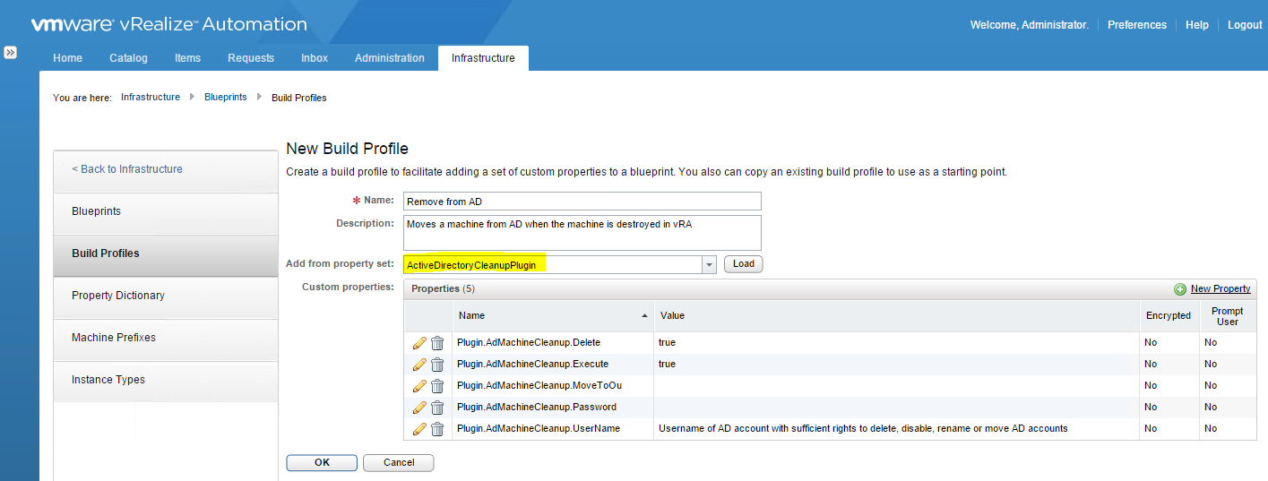Screen dimensions: 1268x481
Task: Sort by the Value column header
Action: [x=896, y=315]
